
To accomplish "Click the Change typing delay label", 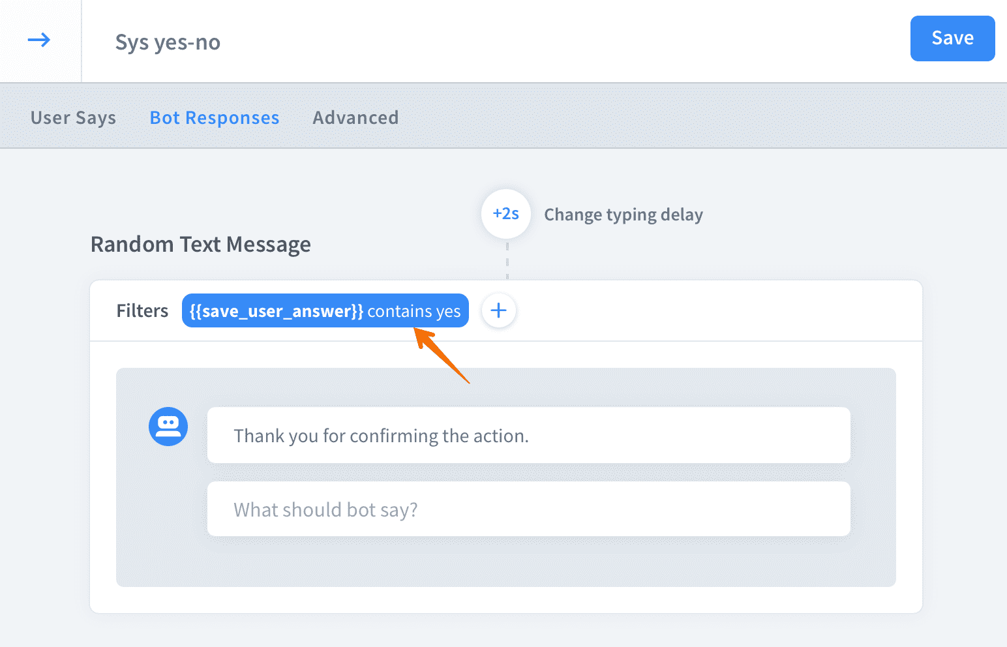I will pos(624,215).
